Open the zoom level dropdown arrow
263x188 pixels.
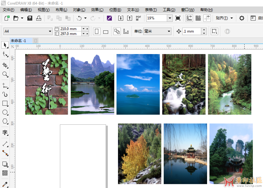pyautogui.click(x=170, y=18)
